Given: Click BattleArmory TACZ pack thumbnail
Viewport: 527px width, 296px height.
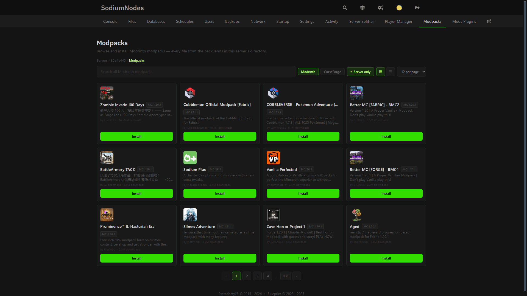Looking at the screenshot, I should [107, 158].
